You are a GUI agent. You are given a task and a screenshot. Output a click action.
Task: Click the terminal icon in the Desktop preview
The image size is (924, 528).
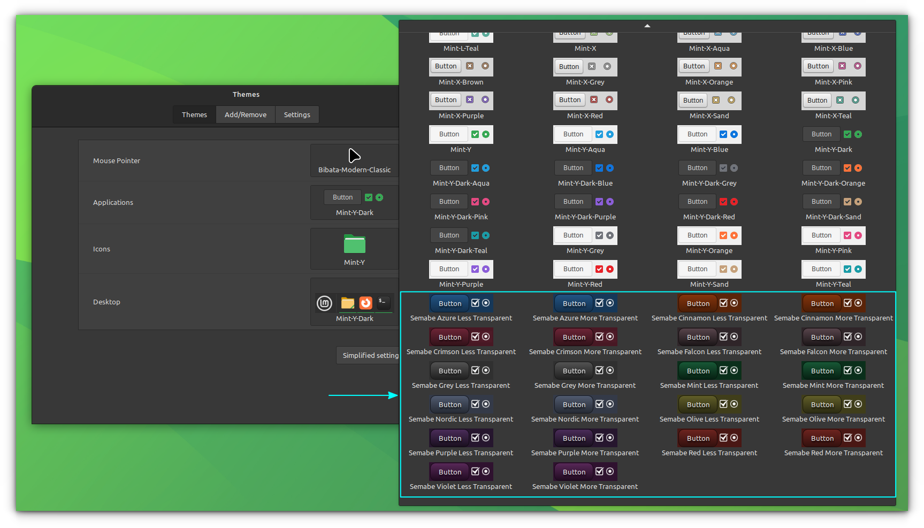tap(383, 302)
